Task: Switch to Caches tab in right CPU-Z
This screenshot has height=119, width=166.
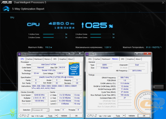Action: (x=97, y=59)
